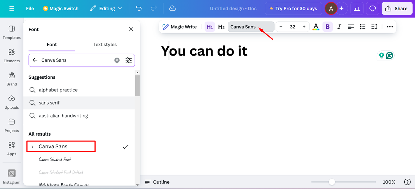Open line spacing options
The image size is (415, 189).
coord(374,27)
